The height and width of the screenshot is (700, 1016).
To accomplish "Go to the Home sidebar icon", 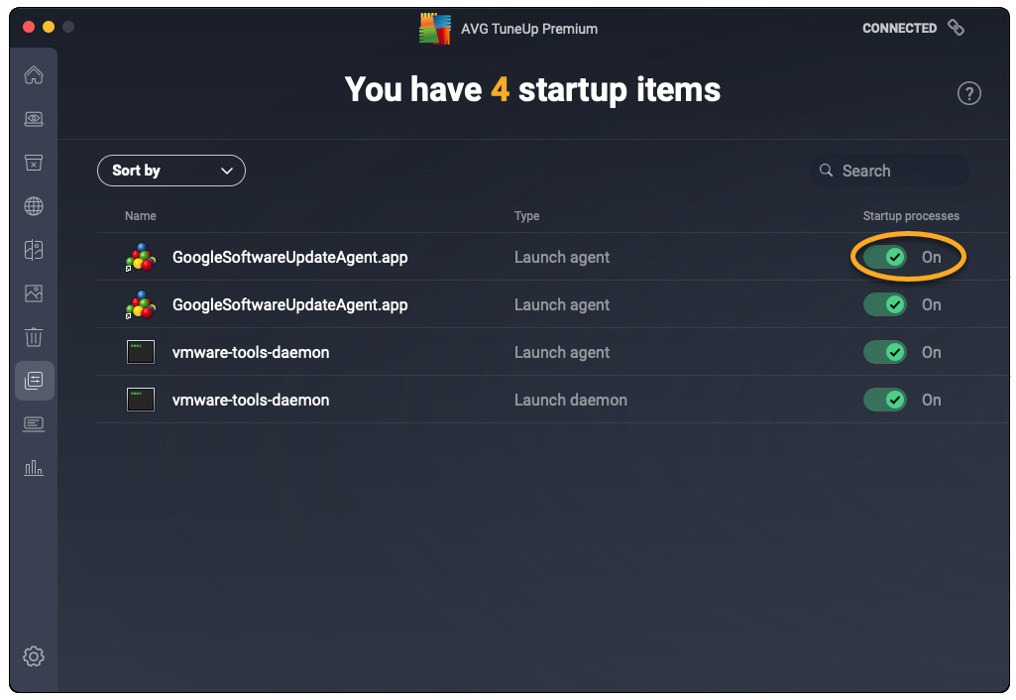I will click(34, 75).
